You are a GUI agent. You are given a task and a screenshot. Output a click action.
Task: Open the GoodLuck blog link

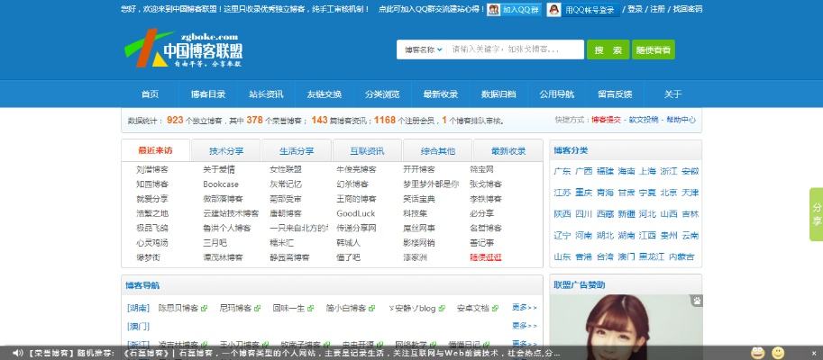356,214
